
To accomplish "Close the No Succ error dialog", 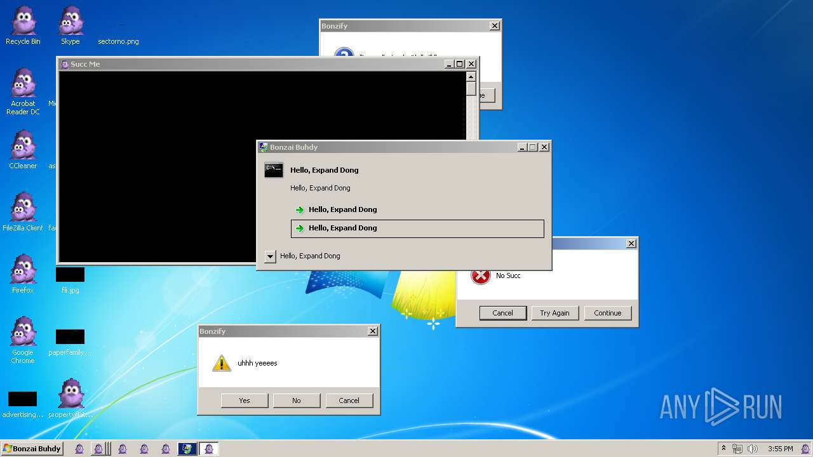I will tap(631, 243).
